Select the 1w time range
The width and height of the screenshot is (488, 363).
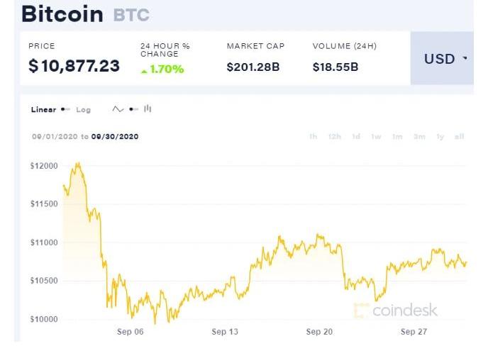(377, 137)
